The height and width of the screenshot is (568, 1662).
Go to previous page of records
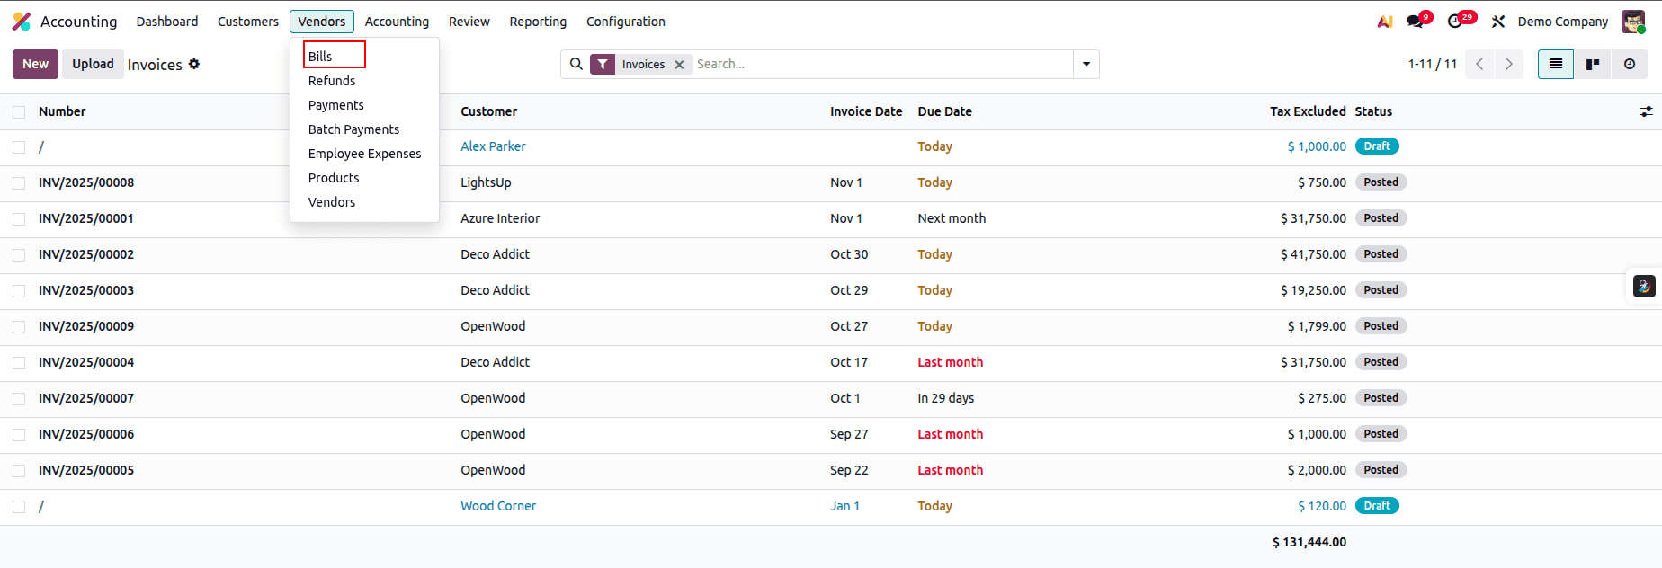[x=1479, y=64]
